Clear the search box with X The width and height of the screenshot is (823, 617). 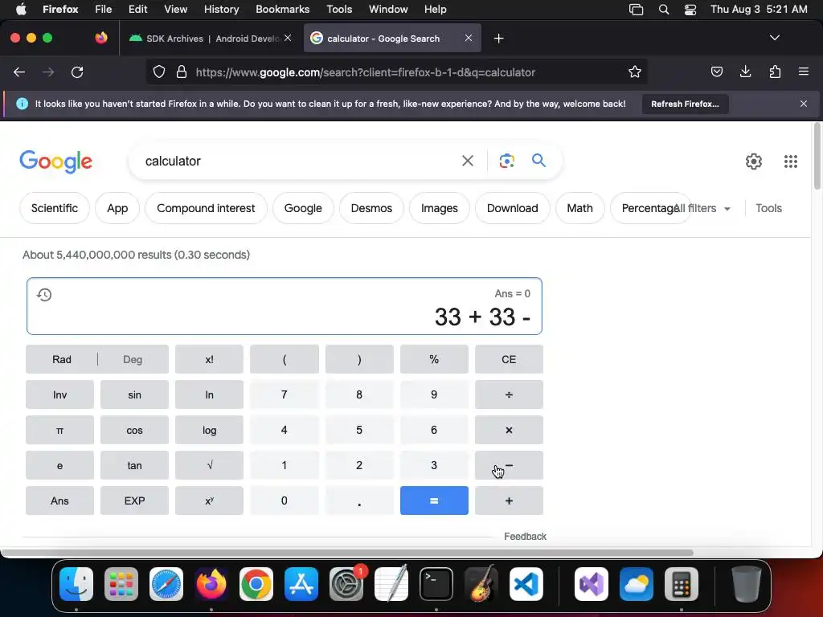click(467, 161)
